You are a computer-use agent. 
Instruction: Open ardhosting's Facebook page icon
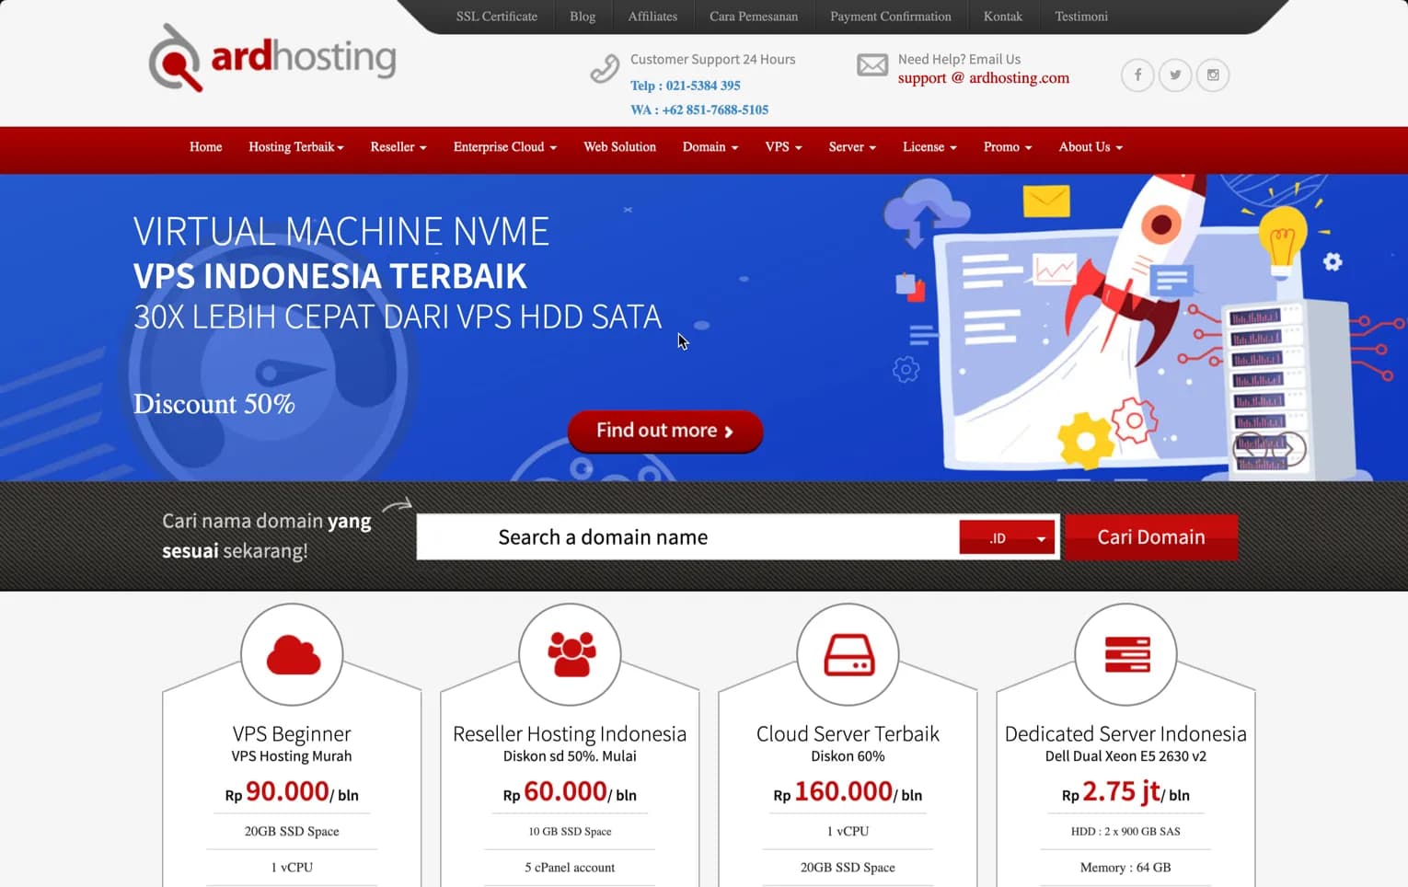point(1137,75)
